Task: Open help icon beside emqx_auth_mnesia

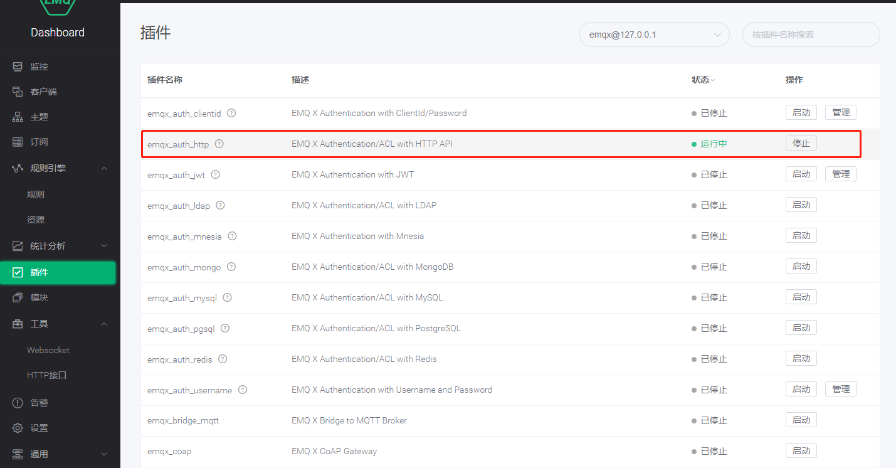Action: [x=232, y=236]
